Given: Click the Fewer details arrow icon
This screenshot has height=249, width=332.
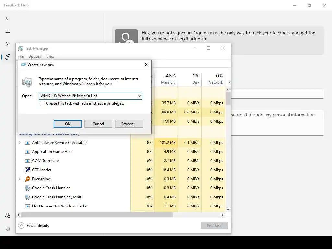Looking at the screenshot, I should 21,226.
